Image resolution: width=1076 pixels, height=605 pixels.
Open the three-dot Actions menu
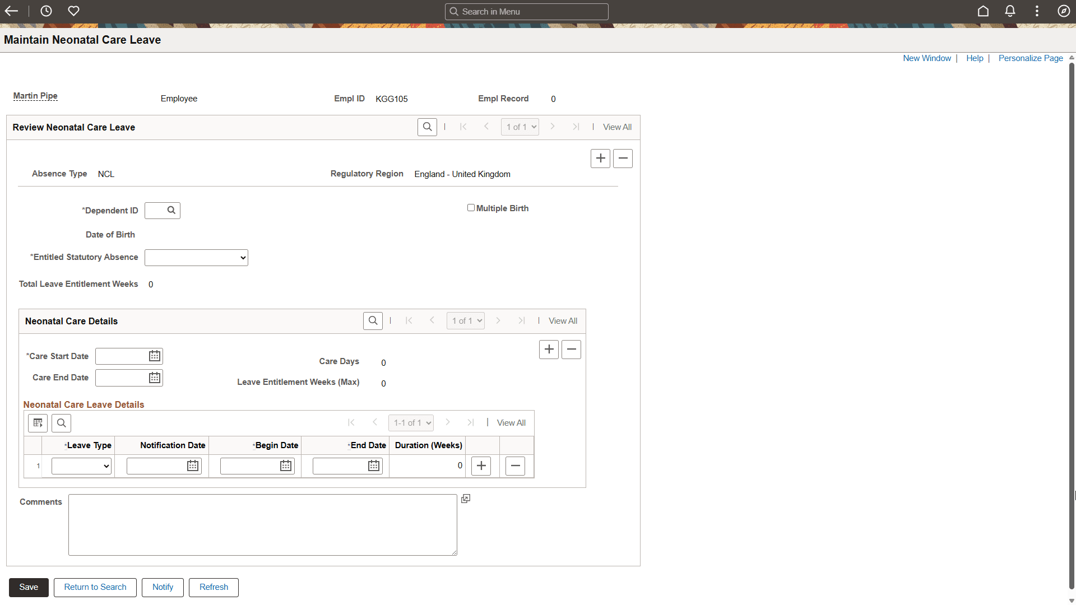click(x=1037, y=11)
